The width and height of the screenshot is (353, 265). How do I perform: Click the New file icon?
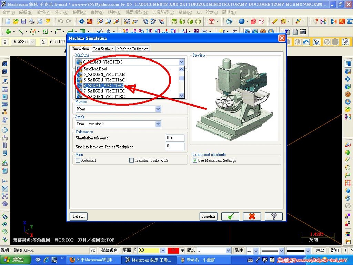tap(8, 21)
